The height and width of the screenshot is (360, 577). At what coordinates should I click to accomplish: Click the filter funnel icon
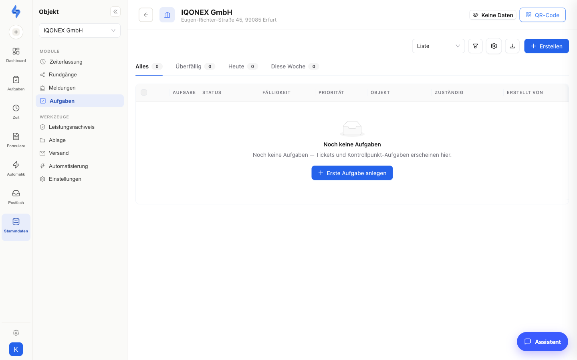pyautogui.click(x=475, y=46)
